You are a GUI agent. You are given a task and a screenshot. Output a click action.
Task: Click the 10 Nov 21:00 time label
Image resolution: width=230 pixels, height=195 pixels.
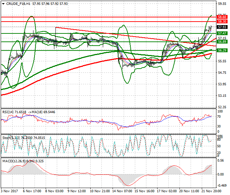(100, 191)
